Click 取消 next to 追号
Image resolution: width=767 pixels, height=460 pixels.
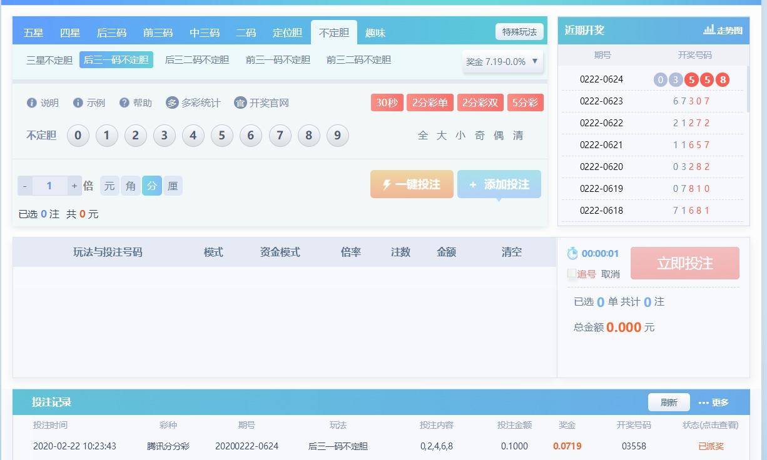point(610,274)
